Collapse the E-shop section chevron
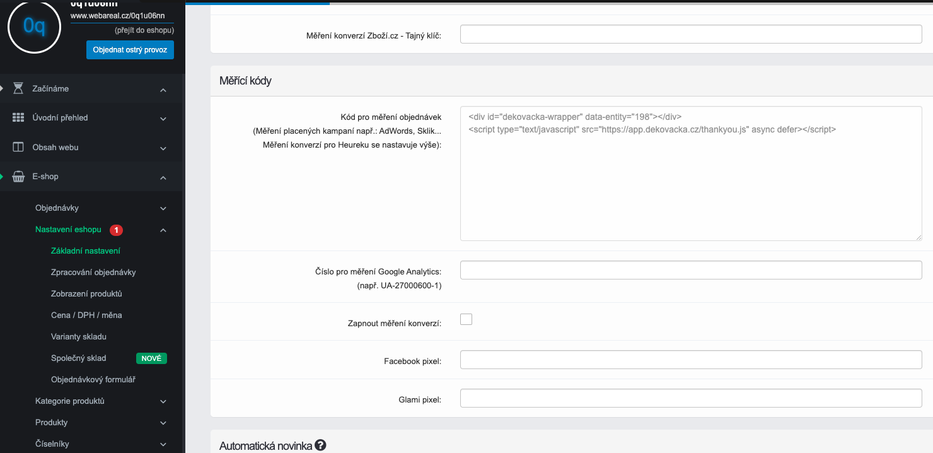Image resolution: width=933 pixels, height=453 pixels. click(x=163, y=178)
